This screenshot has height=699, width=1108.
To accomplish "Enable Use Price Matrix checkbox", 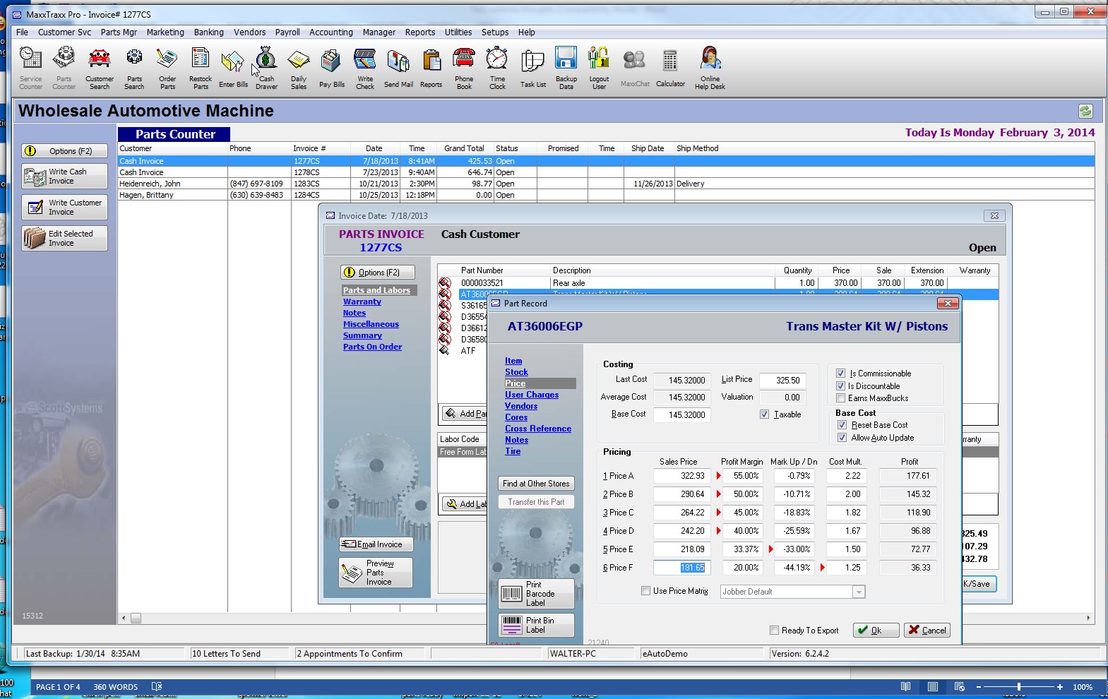I will coord(645,591).
